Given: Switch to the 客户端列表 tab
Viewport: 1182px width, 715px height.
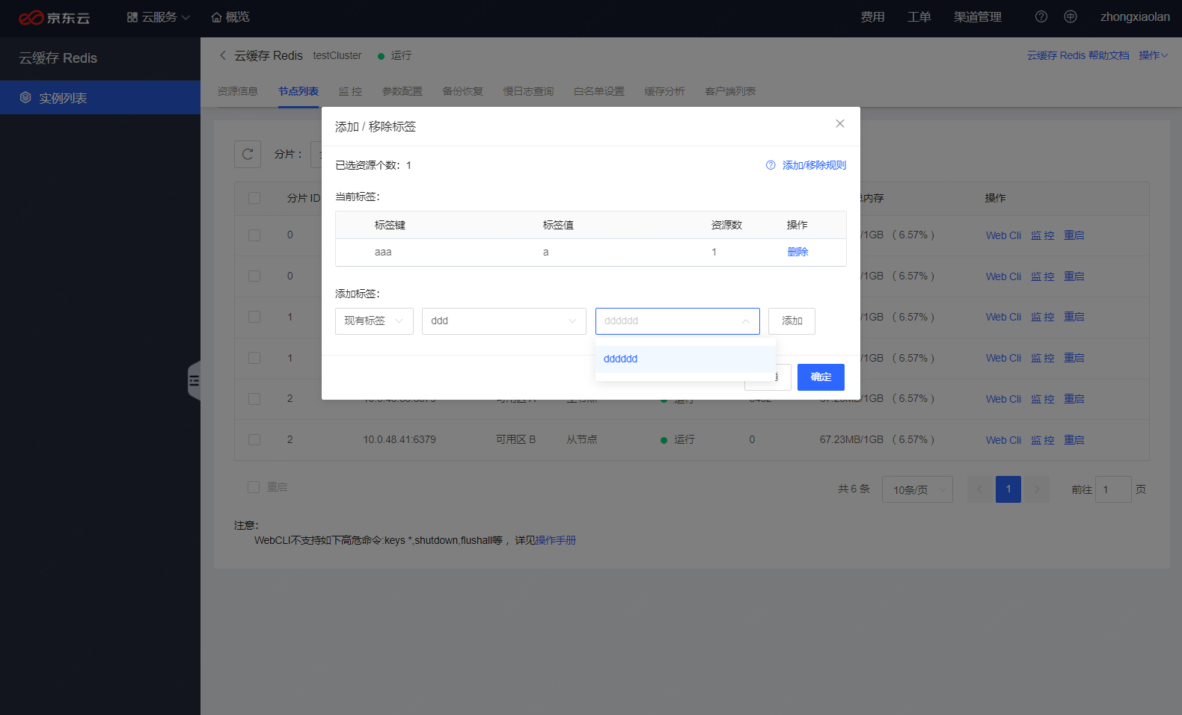Looking at the screenshot, I should click(x=730, y=91).
